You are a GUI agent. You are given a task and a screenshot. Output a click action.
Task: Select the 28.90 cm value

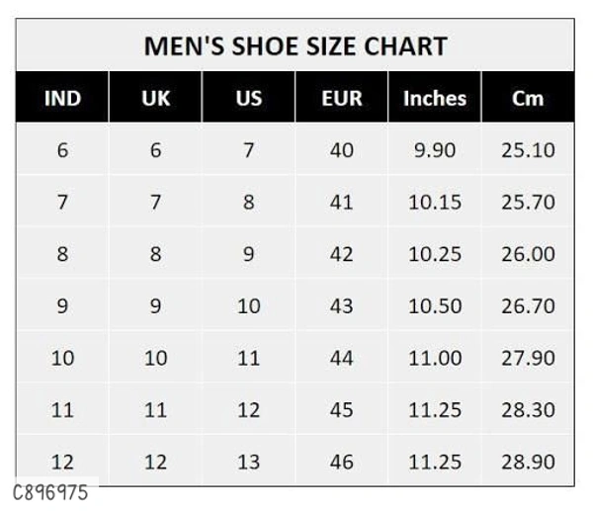point(528,461)
